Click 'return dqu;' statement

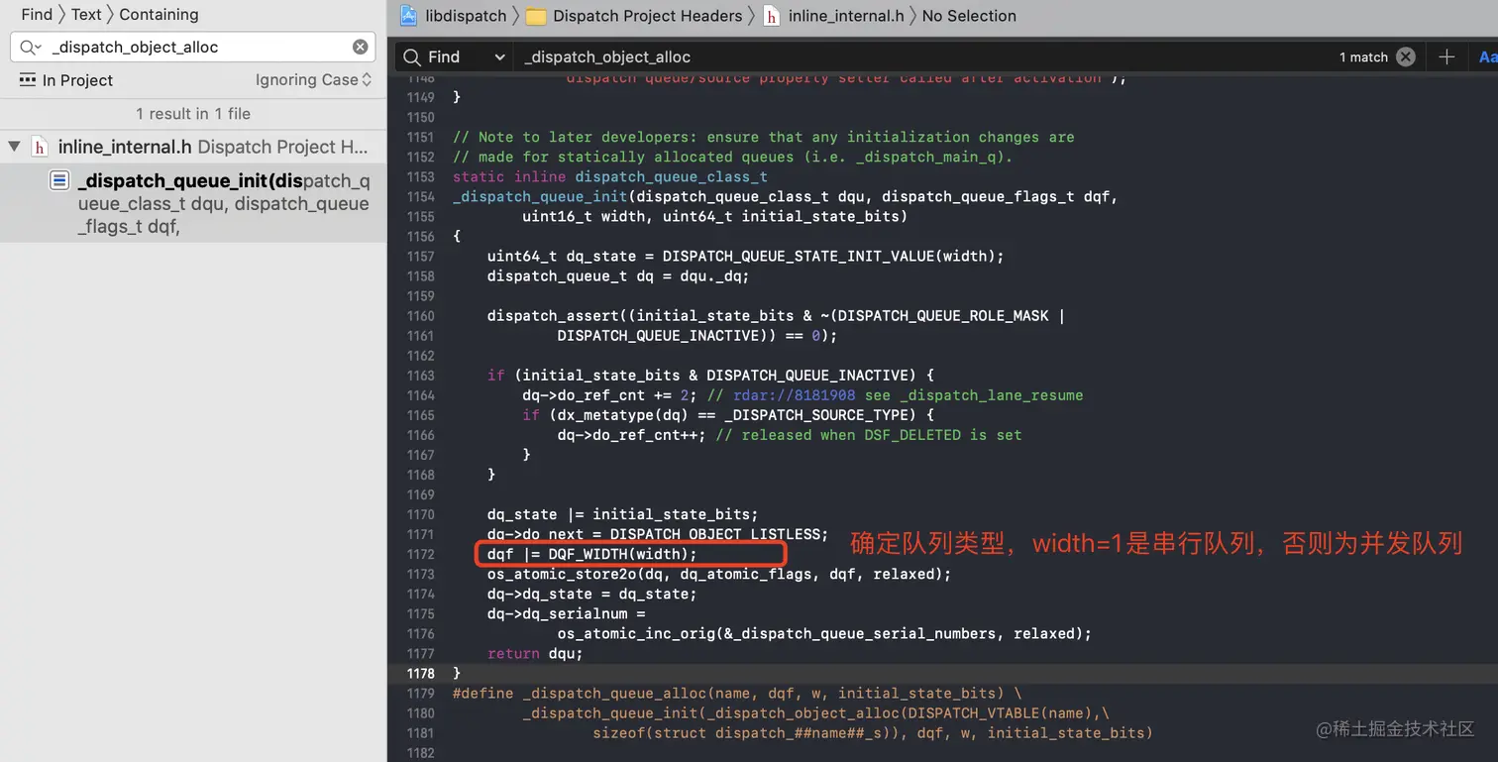(535, 653)
